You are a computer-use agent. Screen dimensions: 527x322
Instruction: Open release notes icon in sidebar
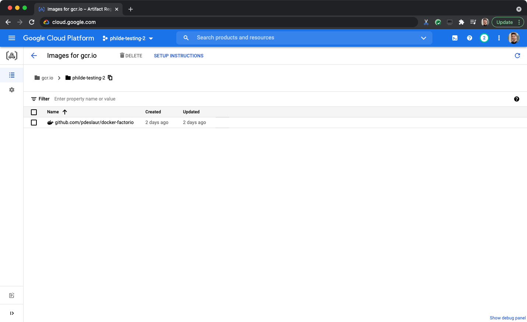(12, 296)
